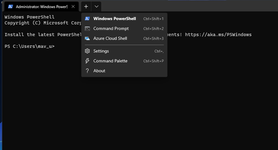Open a new tab with the plus button
This screenshot has width=278, height=150.
coord(86,6)
